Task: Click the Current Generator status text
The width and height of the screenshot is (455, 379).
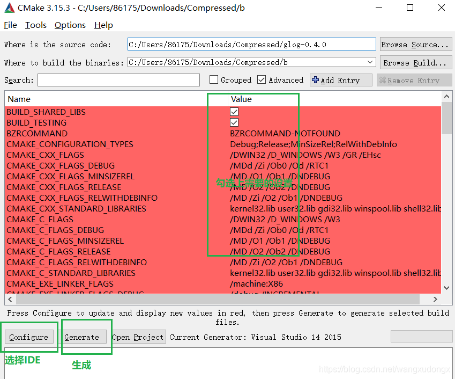Action: [255, 337]
